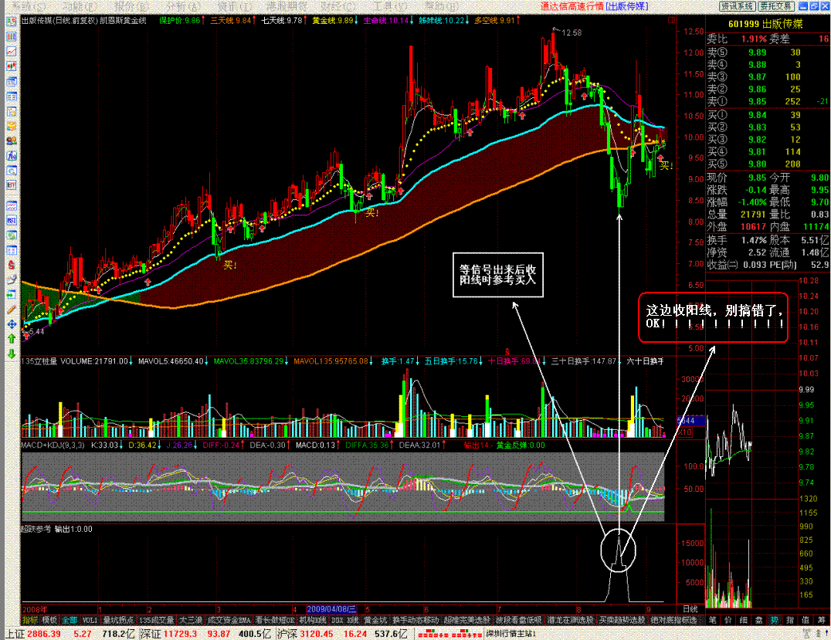Click the green arrow export icon
Image resolution: width=831 pixels, height=640 pixels.
click(11, 295)
